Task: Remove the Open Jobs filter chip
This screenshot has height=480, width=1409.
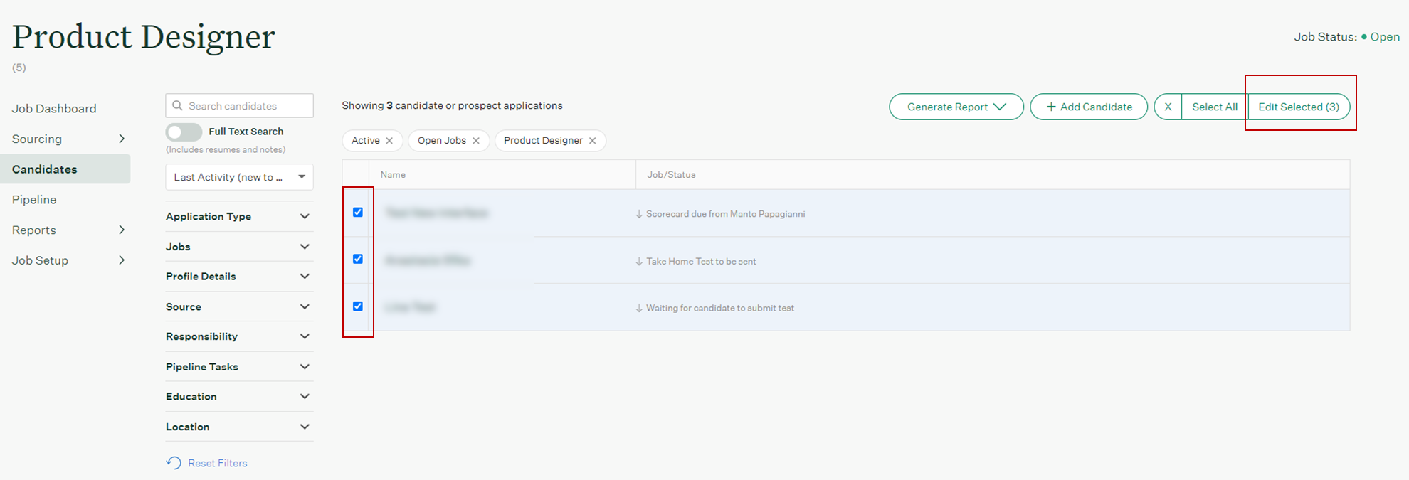Action: tap(476, 141)
